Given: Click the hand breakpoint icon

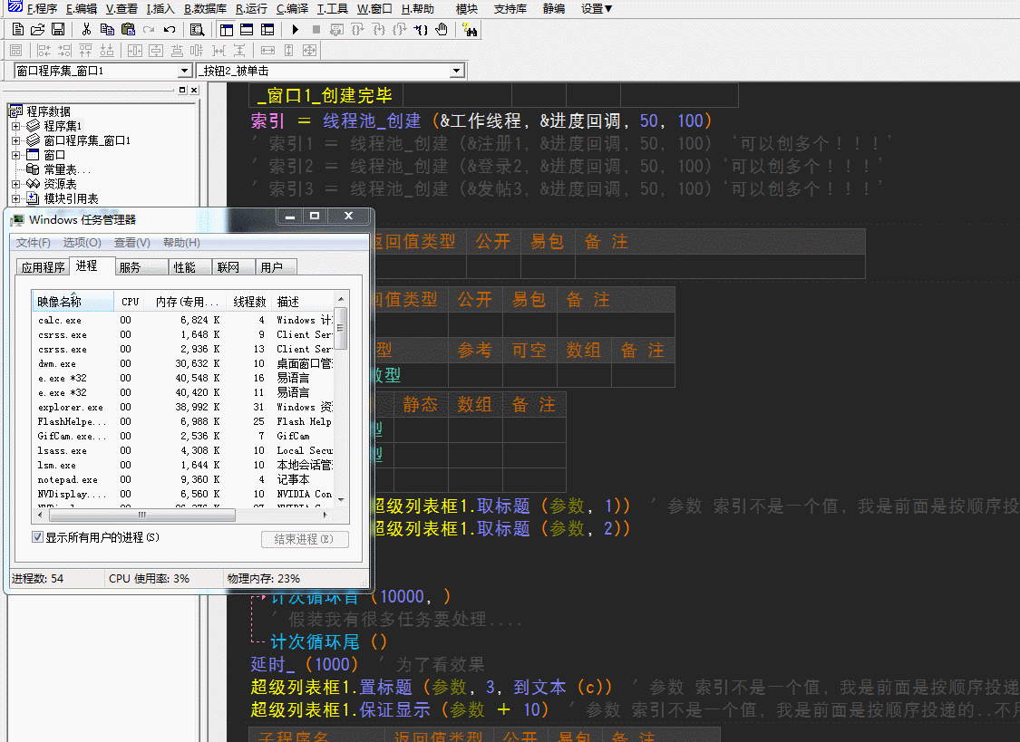Looking at the screenshot, I should point(442,29).
